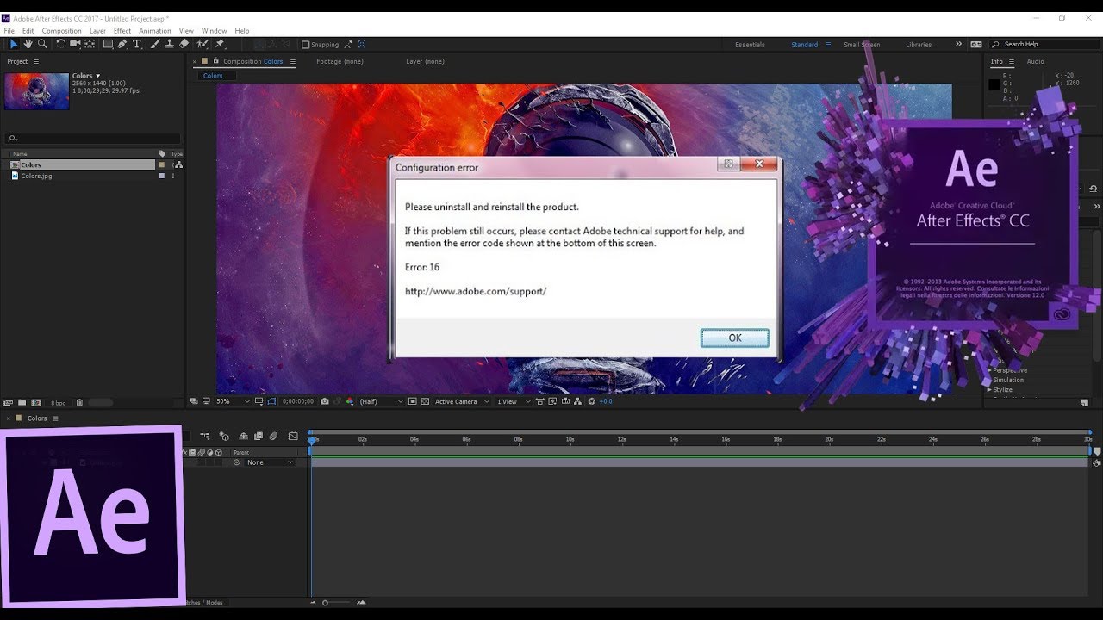The width and height of the screenshot is (1103, 620).
Task: Click the 8 bpc color depth button
Action: 58,402
